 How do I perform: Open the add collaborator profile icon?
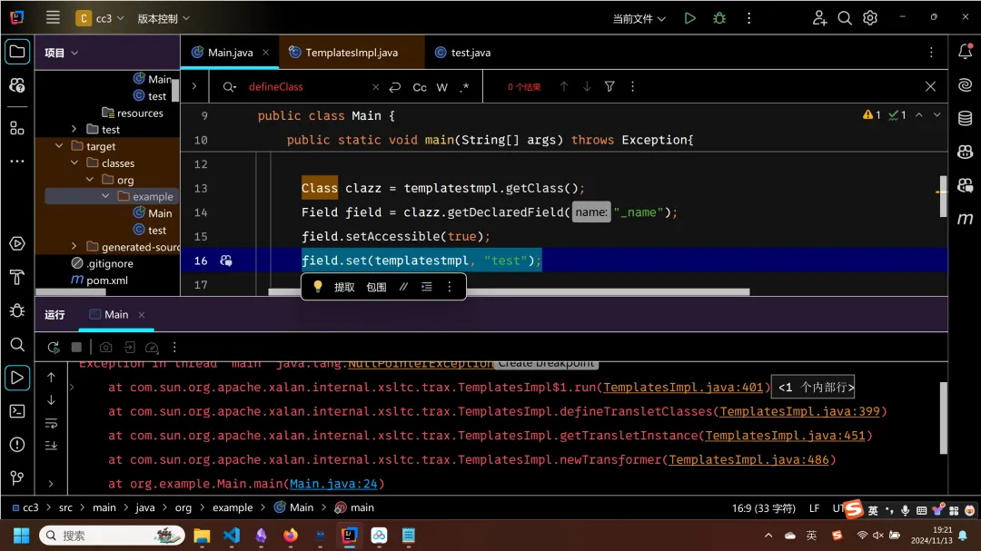click(x=819, y=18)
